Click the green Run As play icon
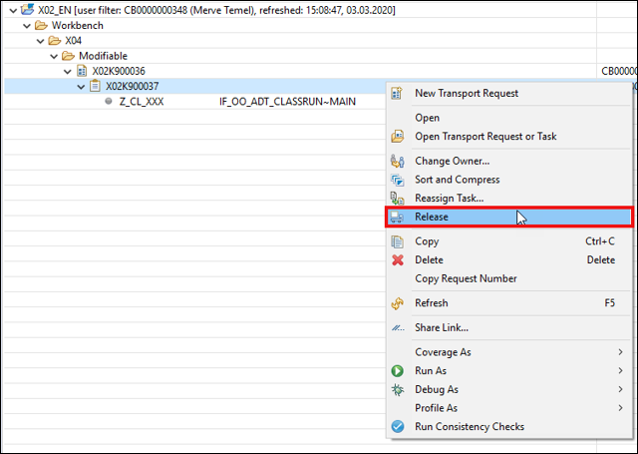638x454 pixels. (398, 371)
